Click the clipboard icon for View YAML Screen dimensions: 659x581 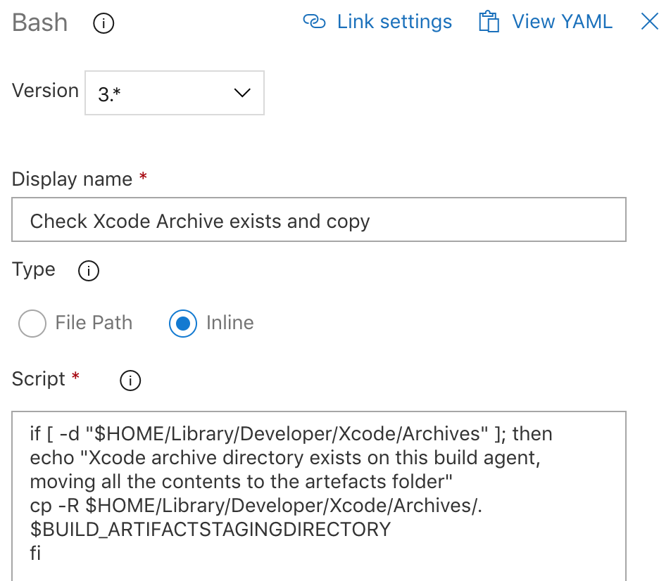tap(489, 22)
